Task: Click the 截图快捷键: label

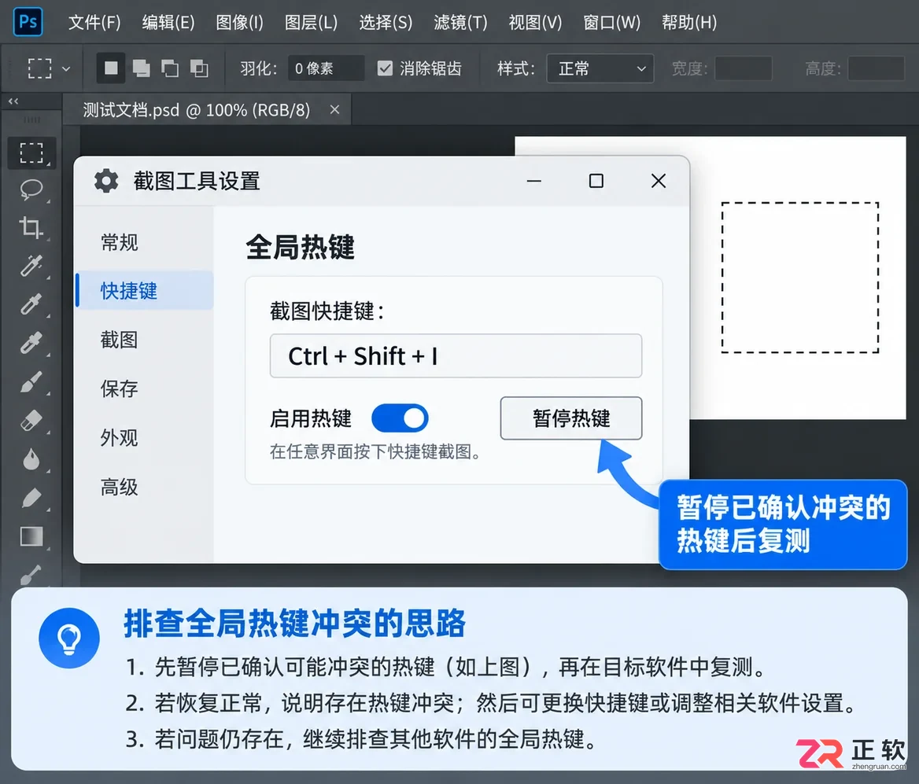Action: tap(327, 311)
